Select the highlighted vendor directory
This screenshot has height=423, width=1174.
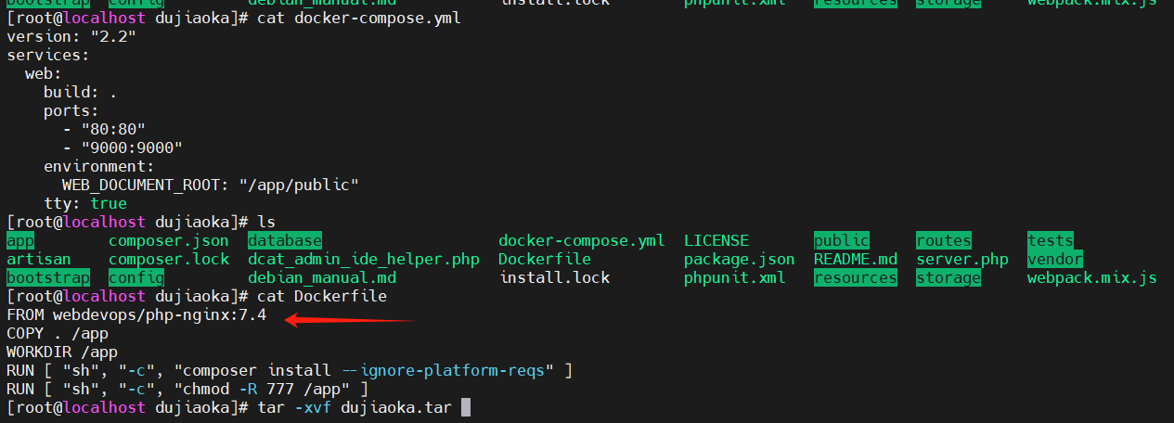[x=1054, y=260]
